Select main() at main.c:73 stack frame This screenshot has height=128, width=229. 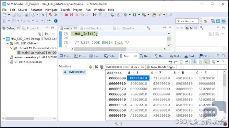tap(37, 52)
